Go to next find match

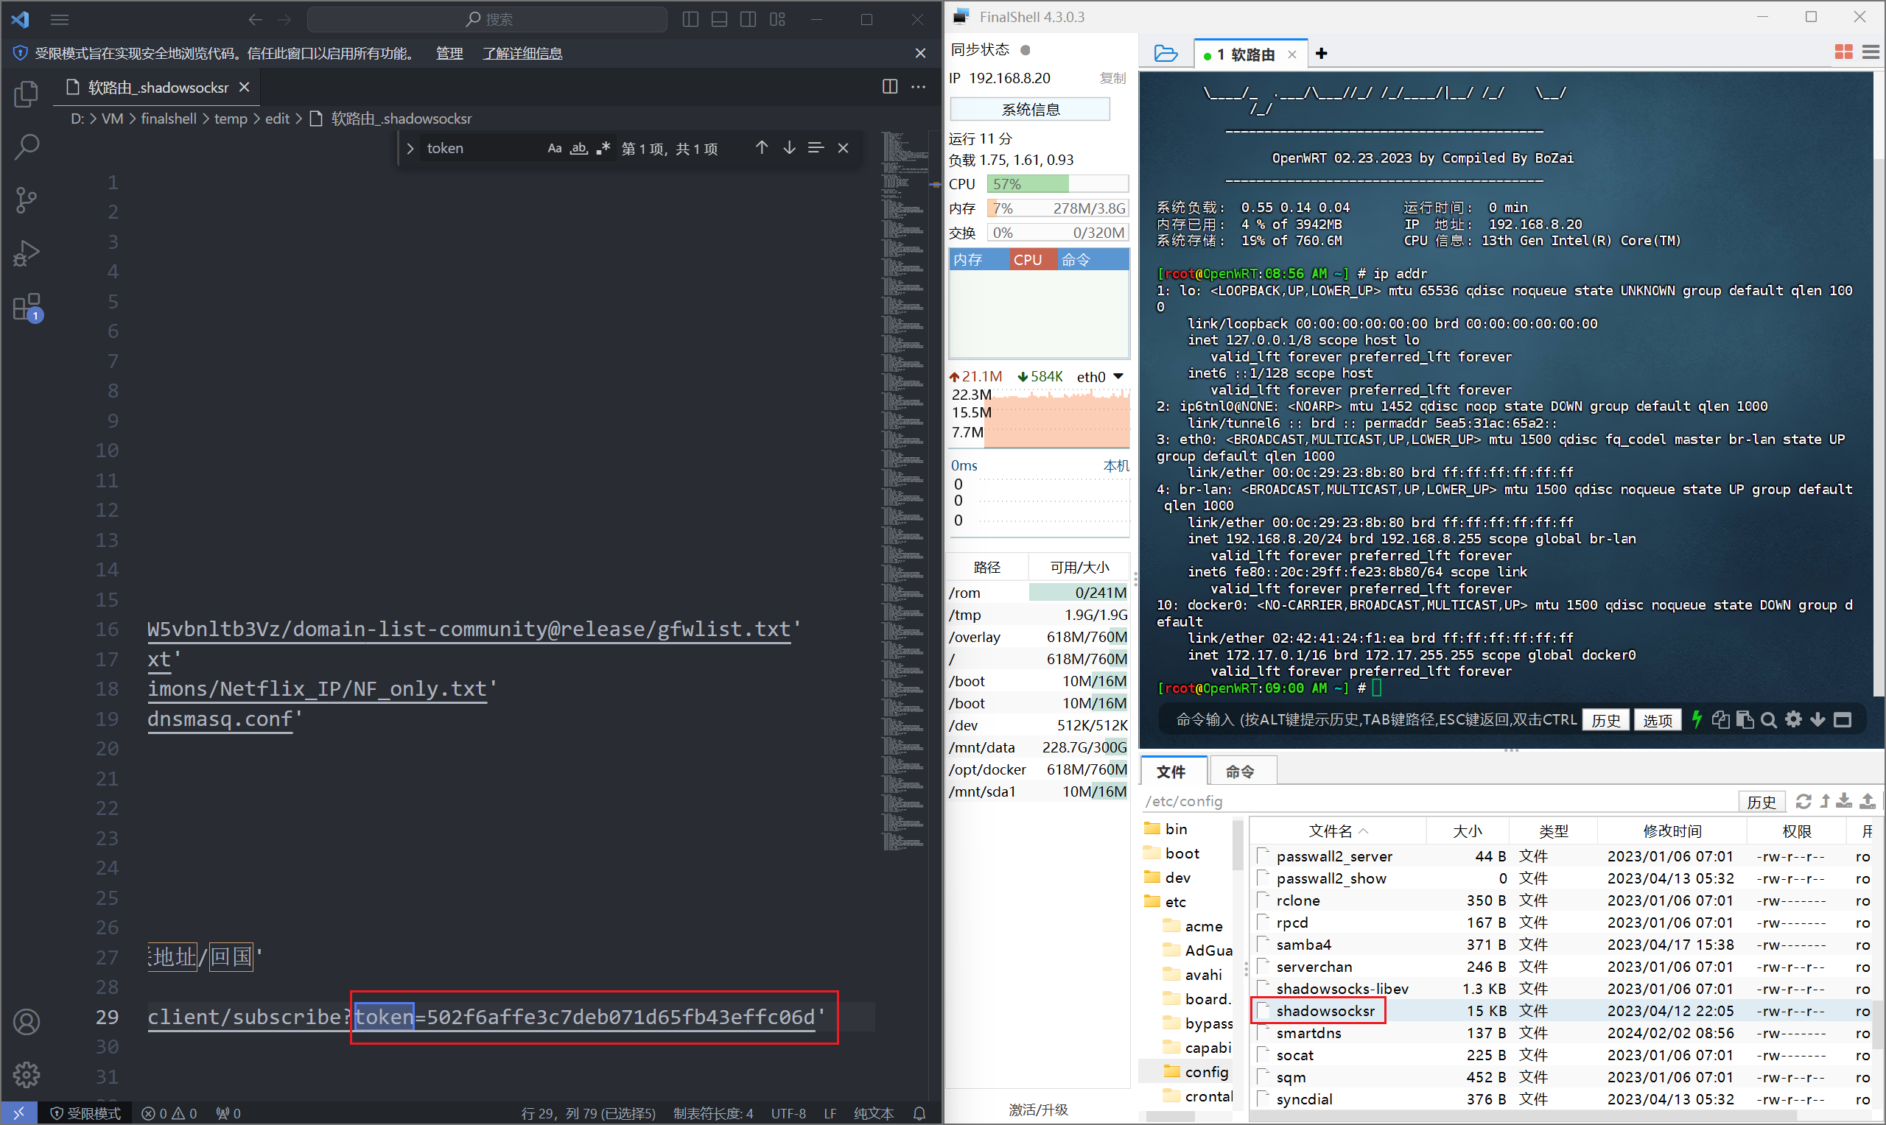click(x=789, y=148)
